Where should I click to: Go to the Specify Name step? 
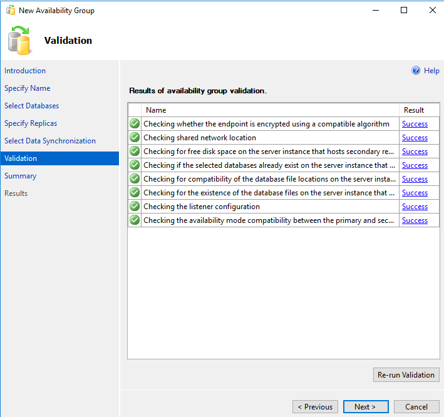pos(28,88)
